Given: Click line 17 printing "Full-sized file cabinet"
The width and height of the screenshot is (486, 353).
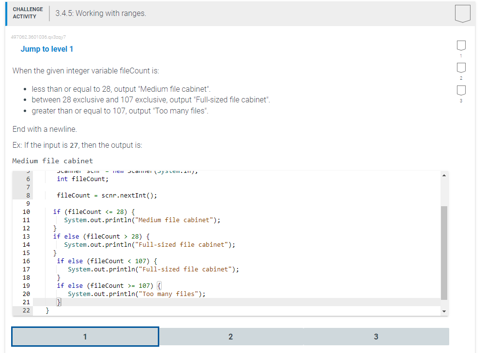Looking at the screenshot, I should click(153, 269).
